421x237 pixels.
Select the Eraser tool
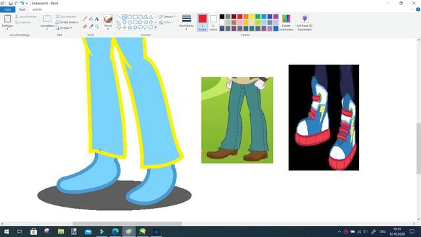coord(85,26)
